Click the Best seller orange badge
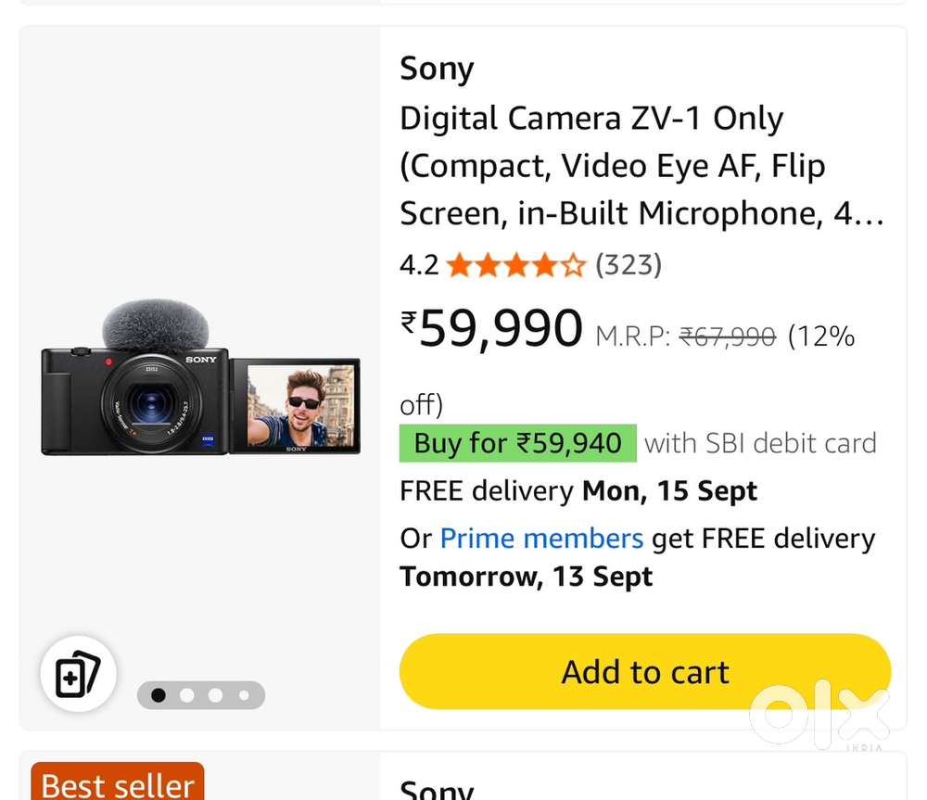The height and width of the screenshot is (800, 927). click(118, 783)
